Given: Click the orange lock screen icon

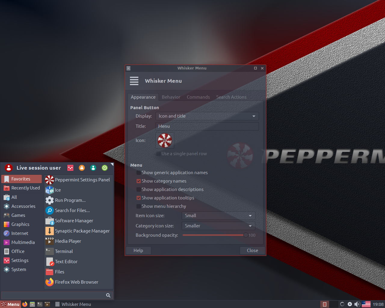Looking at the screenshot, I should coord(82,168).
